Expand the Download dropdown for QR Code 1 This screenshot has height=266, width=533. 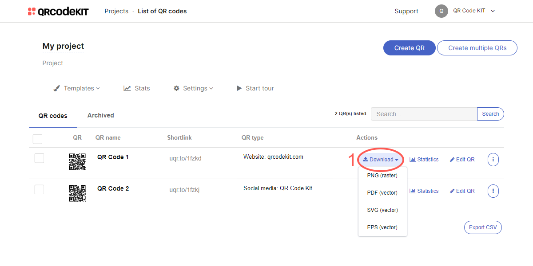pyautogui.click(x=380, y=159)
